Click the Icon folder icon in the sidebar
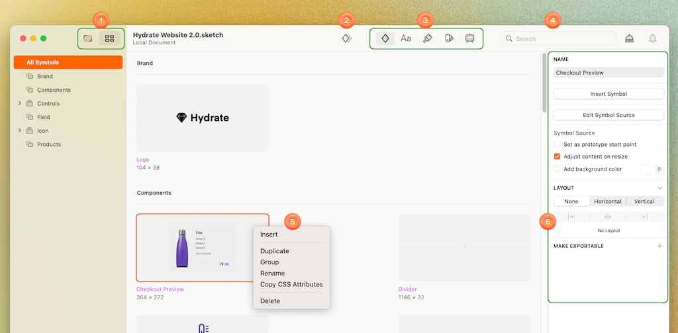The height and width of the screenshot is (333, 678). point(29,131)
